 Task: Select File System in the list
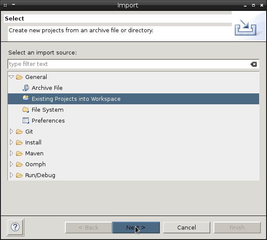[47, 110]
